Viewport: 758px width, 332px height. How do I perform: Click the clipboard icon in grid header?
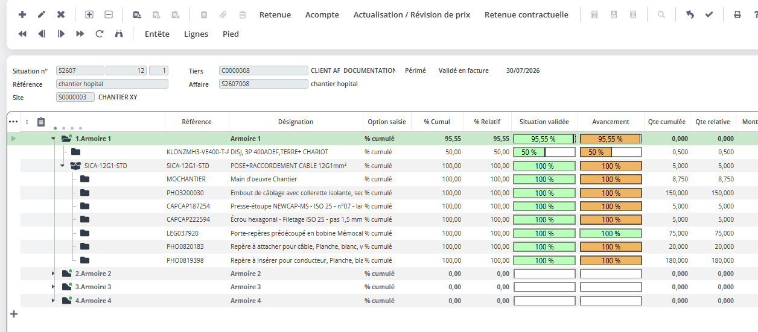tap(41, 122)
